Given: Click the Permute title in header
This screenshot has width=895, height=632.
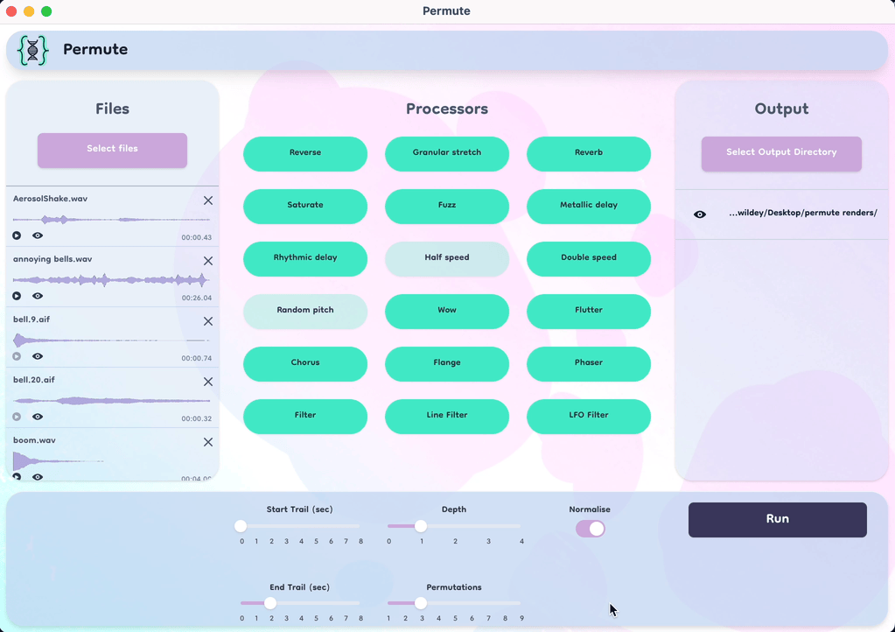Looking at the screenshot, I should (x=95, y=49).
